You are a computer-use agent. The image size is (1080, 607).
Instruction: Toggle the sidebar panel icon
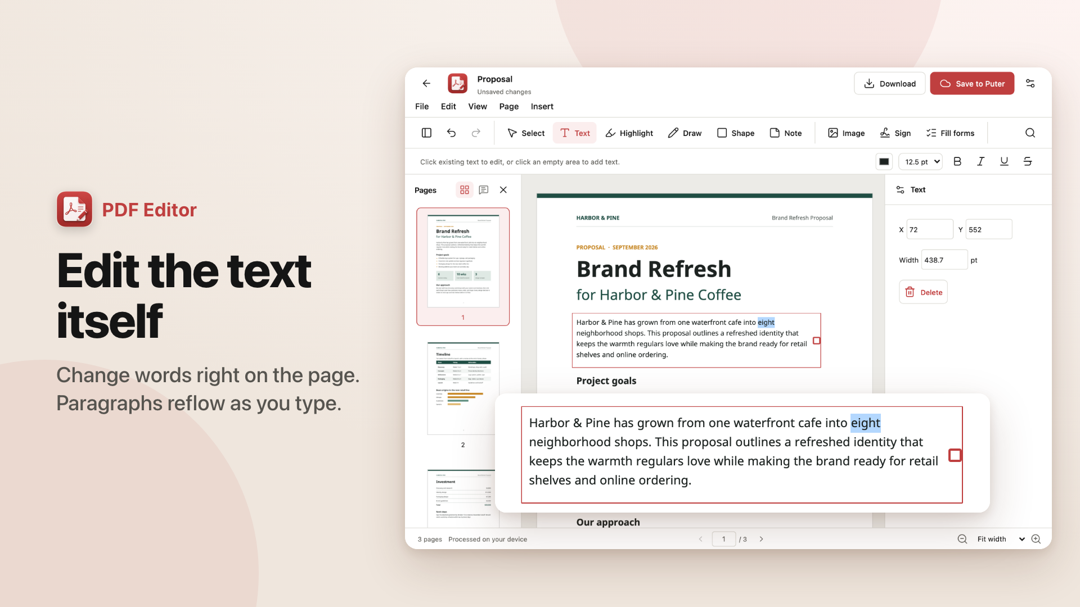(x=426, y=133)
